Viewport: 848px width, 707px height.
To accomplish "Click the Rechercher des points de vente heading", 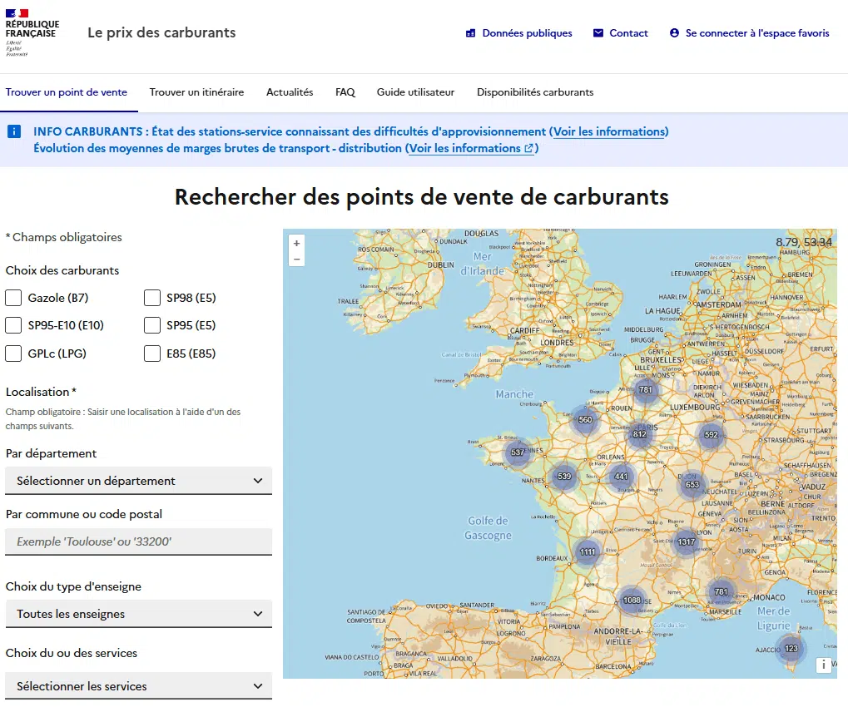I will click(x=422, y=197).
